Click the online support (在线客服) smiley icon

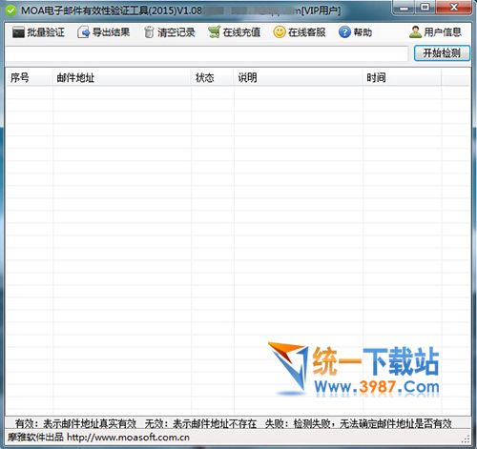click(280, 32)
